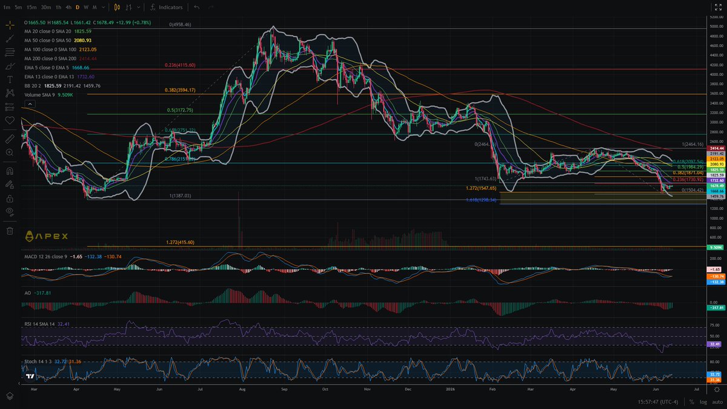Undo the last chart action
The image size is (727, 409).
click(x=196, y=7)
